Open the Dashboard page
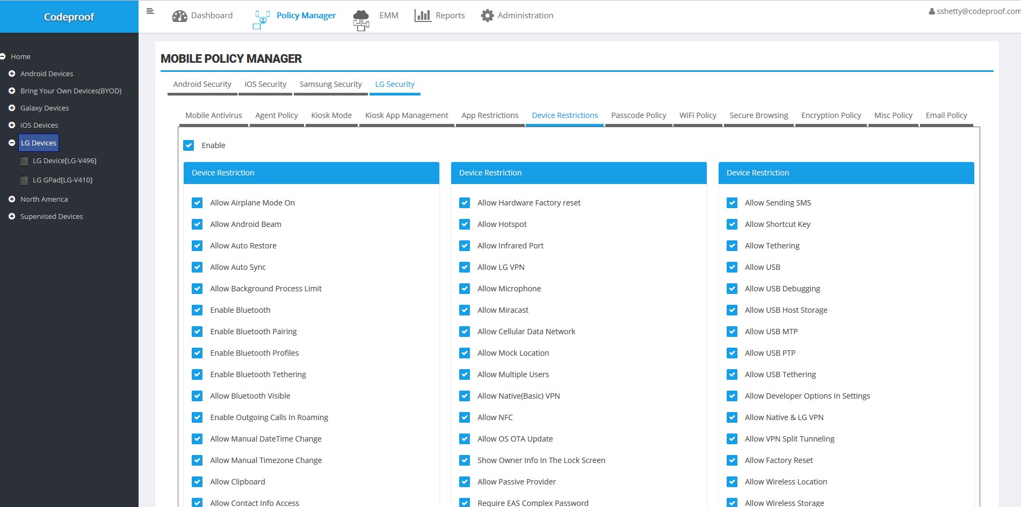 202,16
